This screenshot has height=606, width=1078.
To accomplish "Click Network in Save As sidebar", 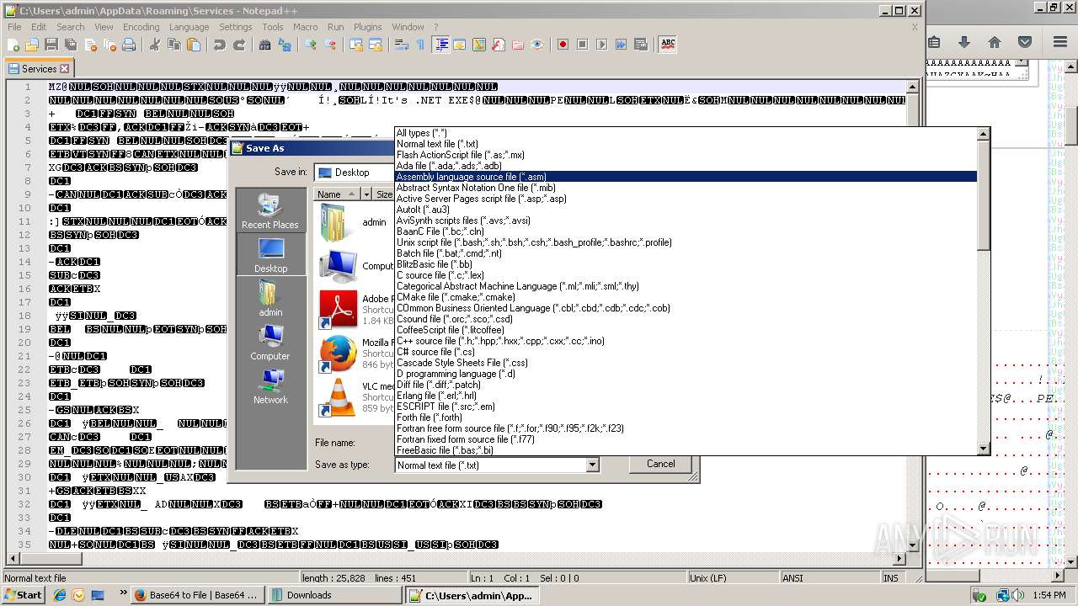I will pyautogui.click(x=269, y=385).
